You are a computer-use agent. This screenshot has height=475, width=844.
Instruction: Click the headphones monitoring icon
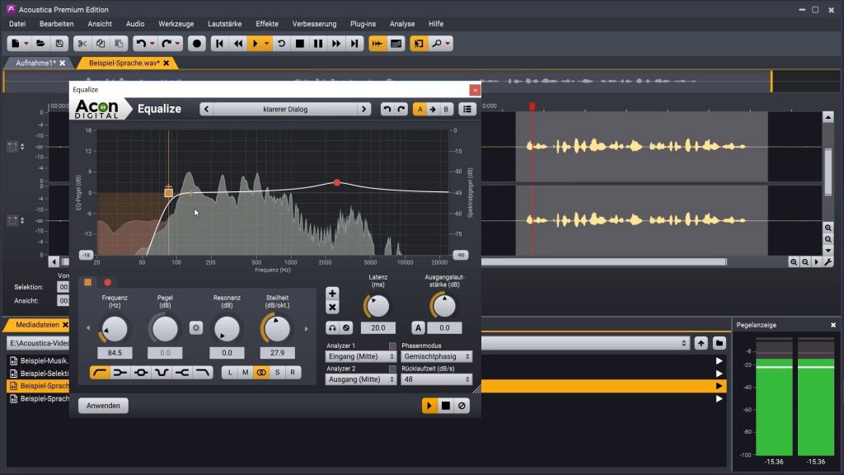click(331, 326)
